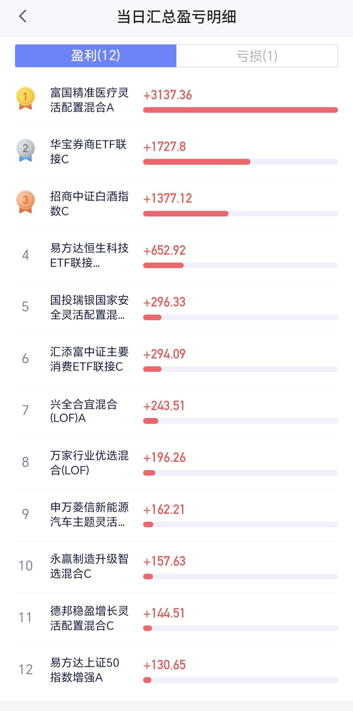Image resolution: width=353 pixels, height=711 pixels.
Task: Select 招商中证白酒指数C fund row
Action: [176, 204]
